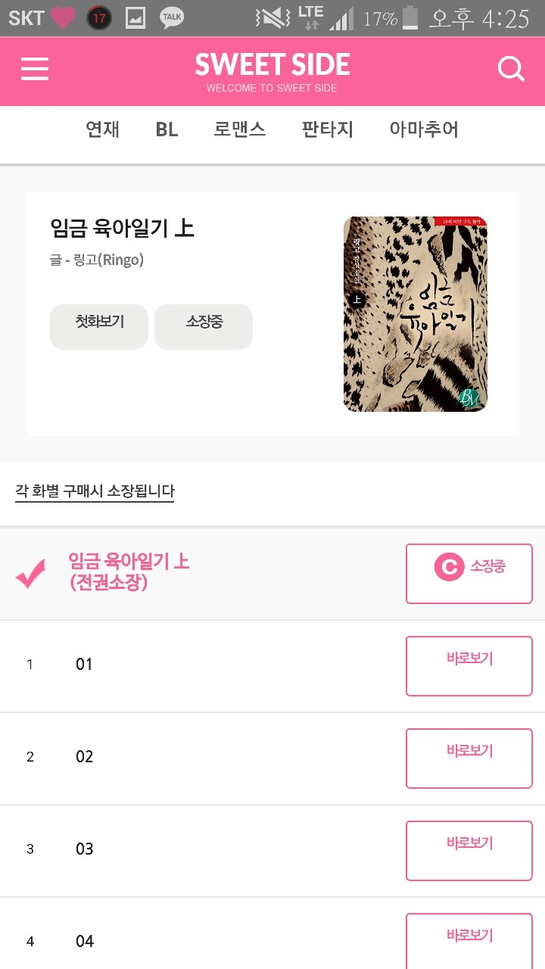Open the hamburger menu
Image resolution: width=545 pixels, height=969 pixels.
35,70
